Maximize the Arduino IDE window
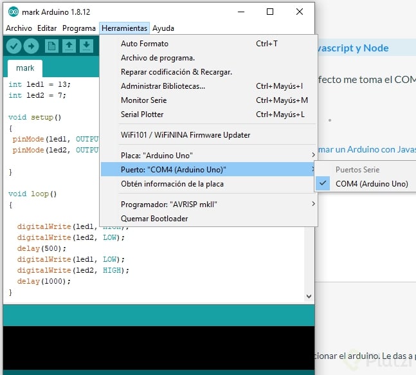Viewport: 416px width, 375px height. [270, 12]
